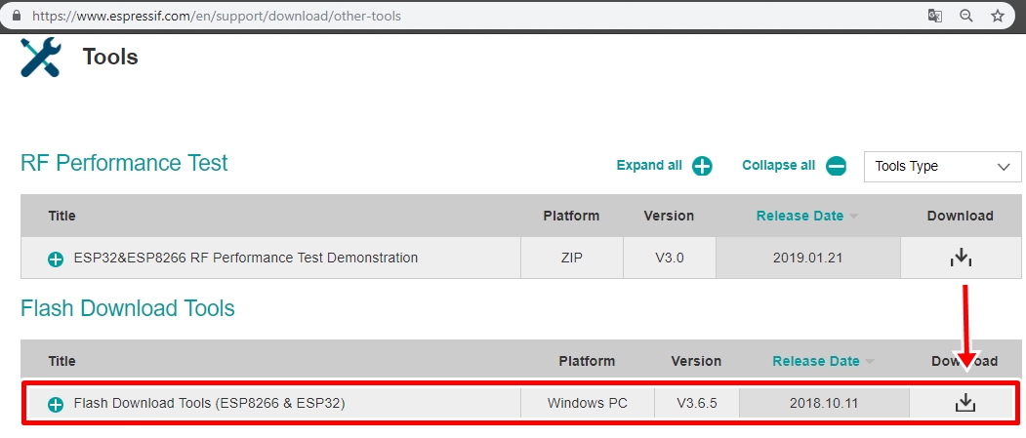Click the Tools wrench and screwdriver icon
Screen dimensions: 1026x438
[40, 59]
